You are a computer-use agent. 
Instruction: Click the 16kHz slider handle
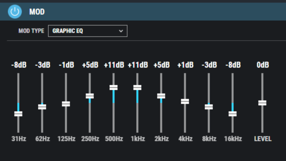click(x=233, y=114)
